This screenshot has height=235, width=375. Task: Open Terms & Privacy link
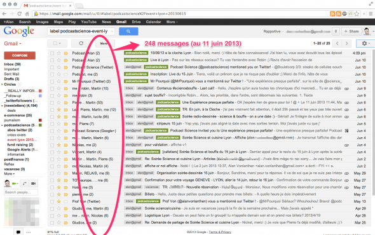pyautogui.click(x=220, y=232)
